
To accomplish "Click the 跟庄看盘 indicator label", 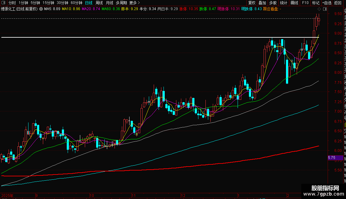I will coord(272,9).
